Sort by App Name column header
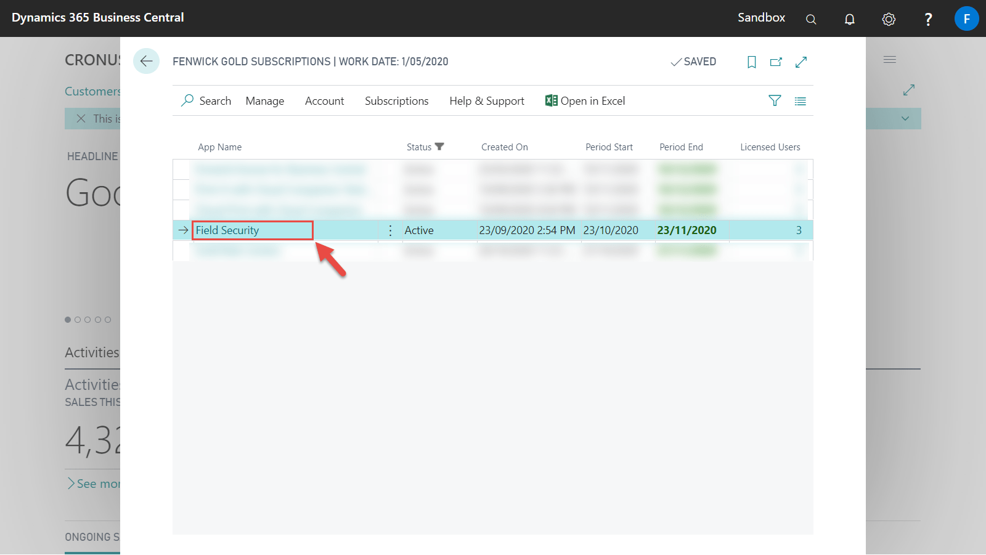The image size is (986, 555). (219, 147)
